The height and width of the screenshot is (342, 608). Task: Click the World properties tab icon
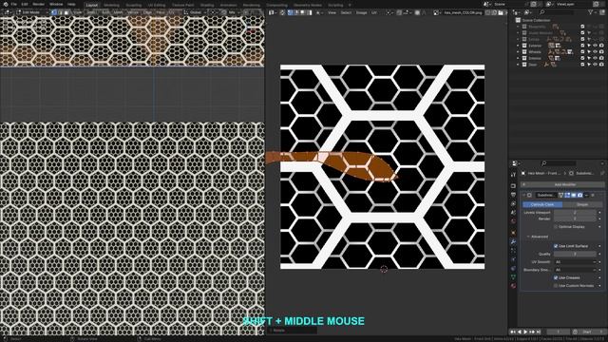[x=513, y=221]
